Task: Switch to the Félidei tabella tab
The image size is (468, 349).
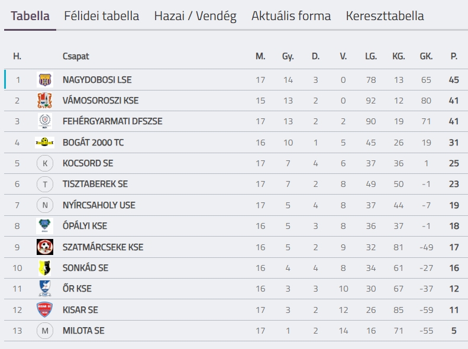Action: pyautogui.click(x=102, y=16)
